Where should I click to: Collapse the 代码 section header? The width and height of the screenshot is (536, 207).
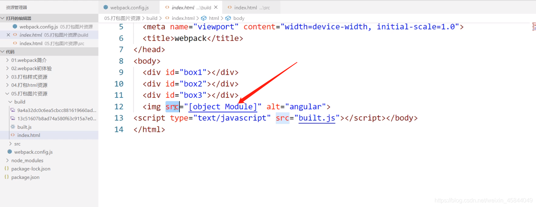pyautogui.click(x=49, y=52)
